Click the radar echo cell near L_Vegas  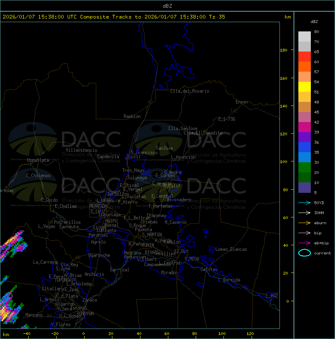pyautogui.click(x=12, y=246)
